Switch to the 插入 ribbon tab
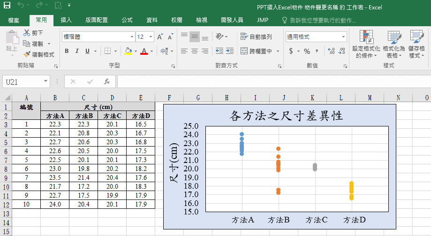Screen dimensions: 431x236 (x=66, y=20)
